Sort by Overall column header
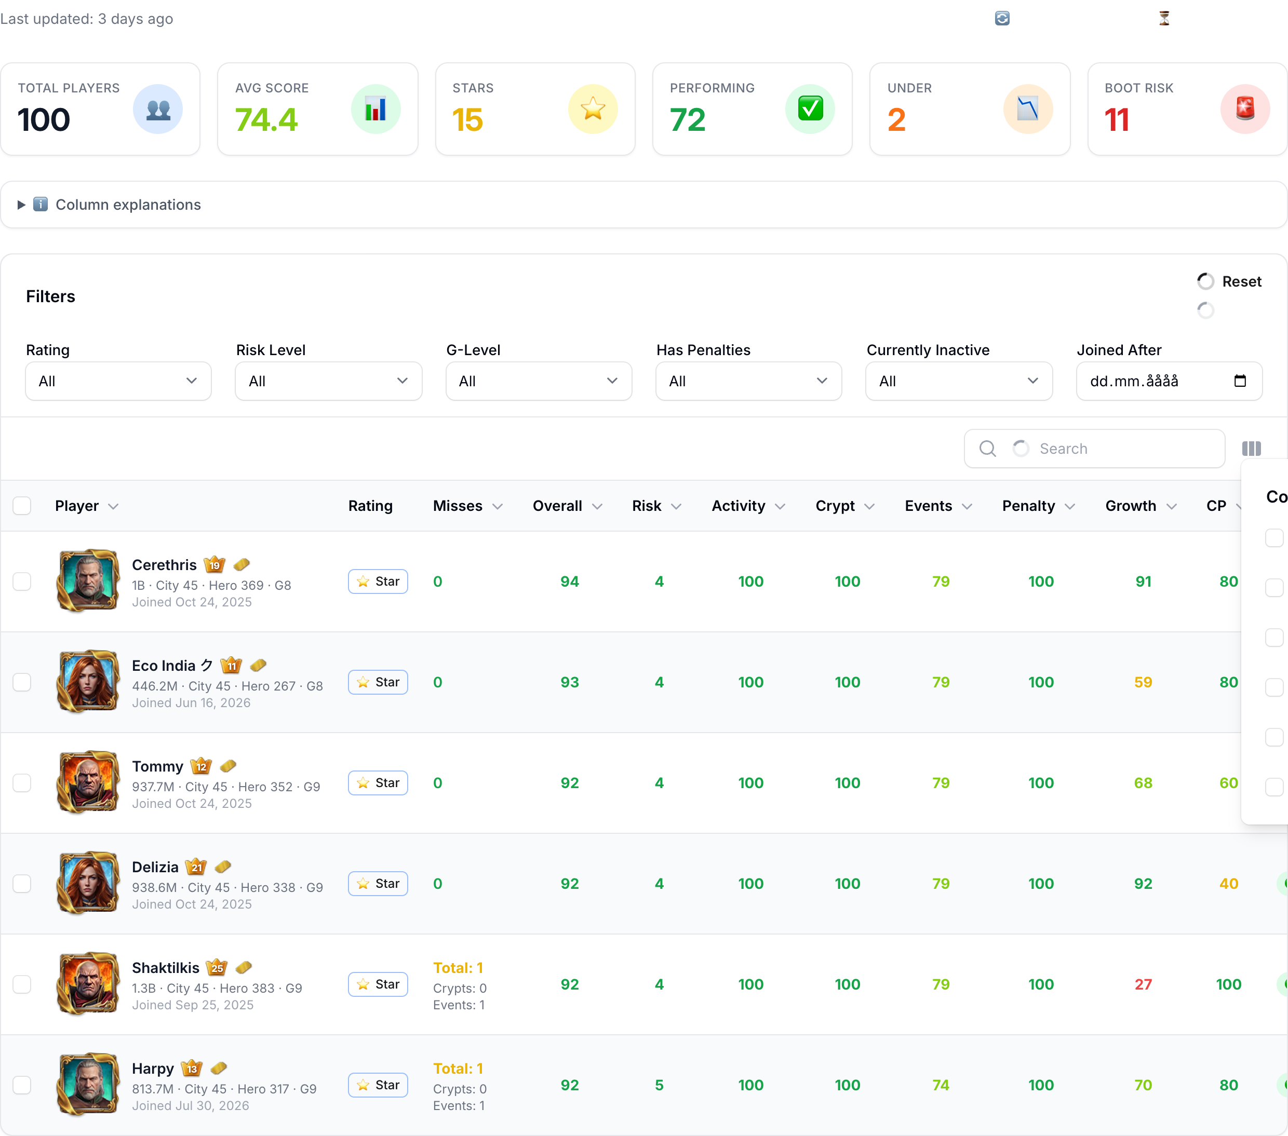Screen dimensions: 1288x1136 click(567, 506)
